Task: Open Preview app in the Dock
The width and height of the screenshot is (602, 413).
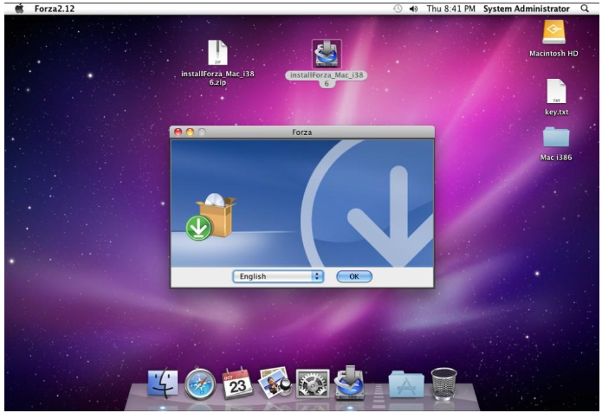Action: point(275,383)
